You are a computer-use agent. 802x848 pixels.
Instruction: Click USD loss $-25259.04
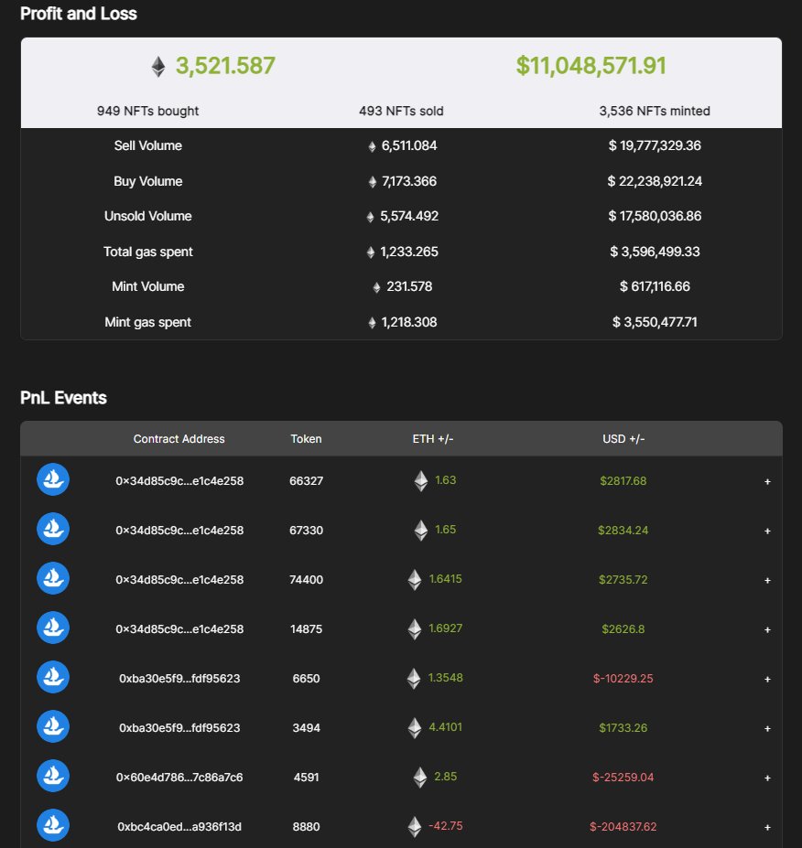pos(623,778)
